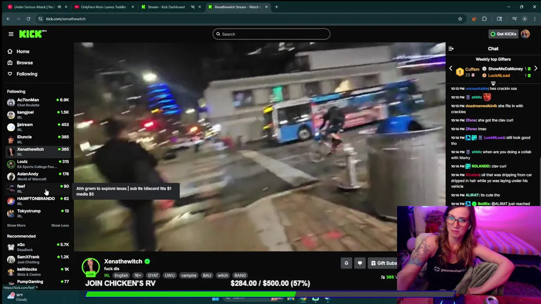
Task: Click Gift Subs button
Action: coord(384,263)
